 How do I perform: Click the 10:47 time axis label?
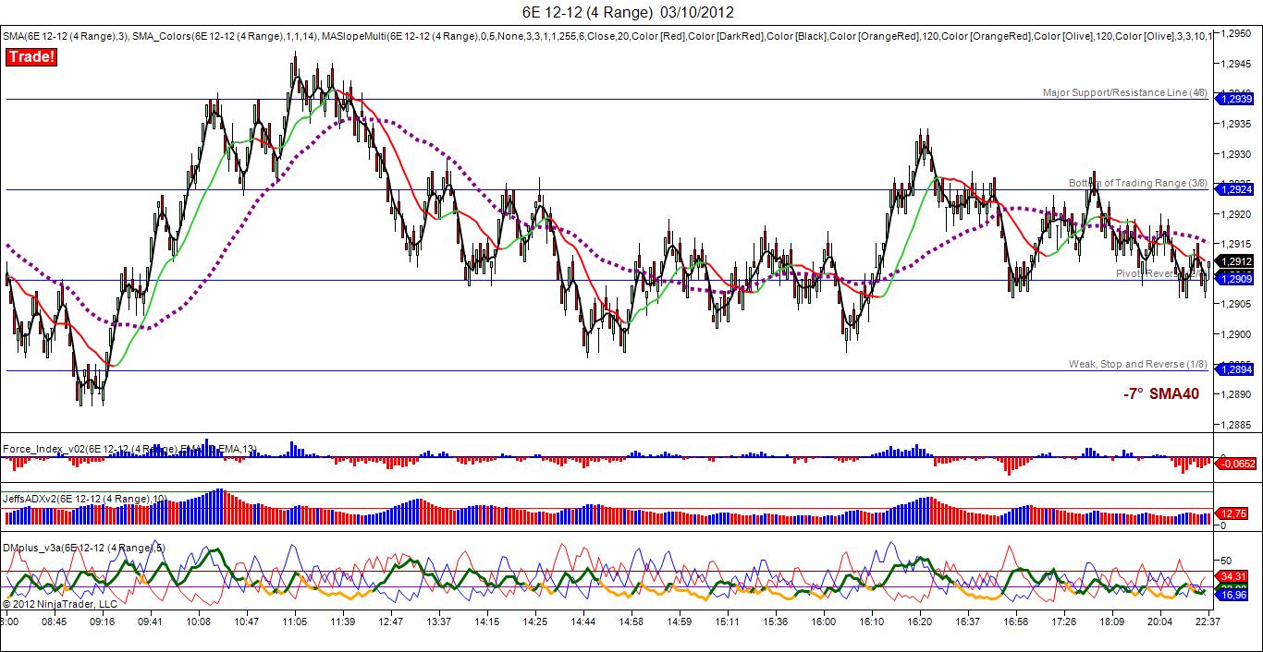pos(246,622)
